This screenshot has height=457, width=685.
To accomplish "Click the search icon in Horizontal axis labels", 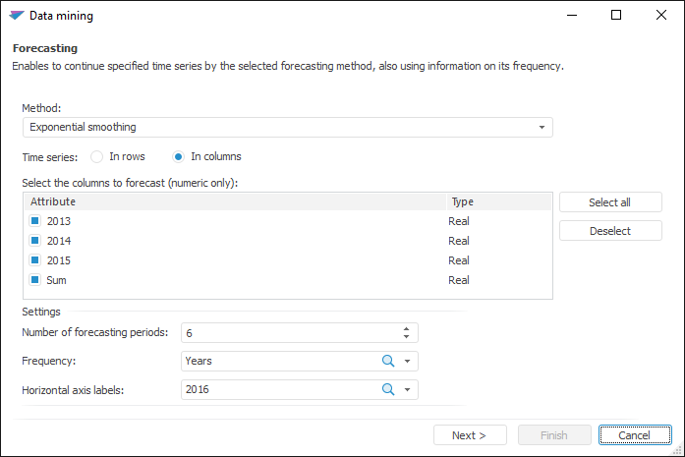I will pos(388,390).
